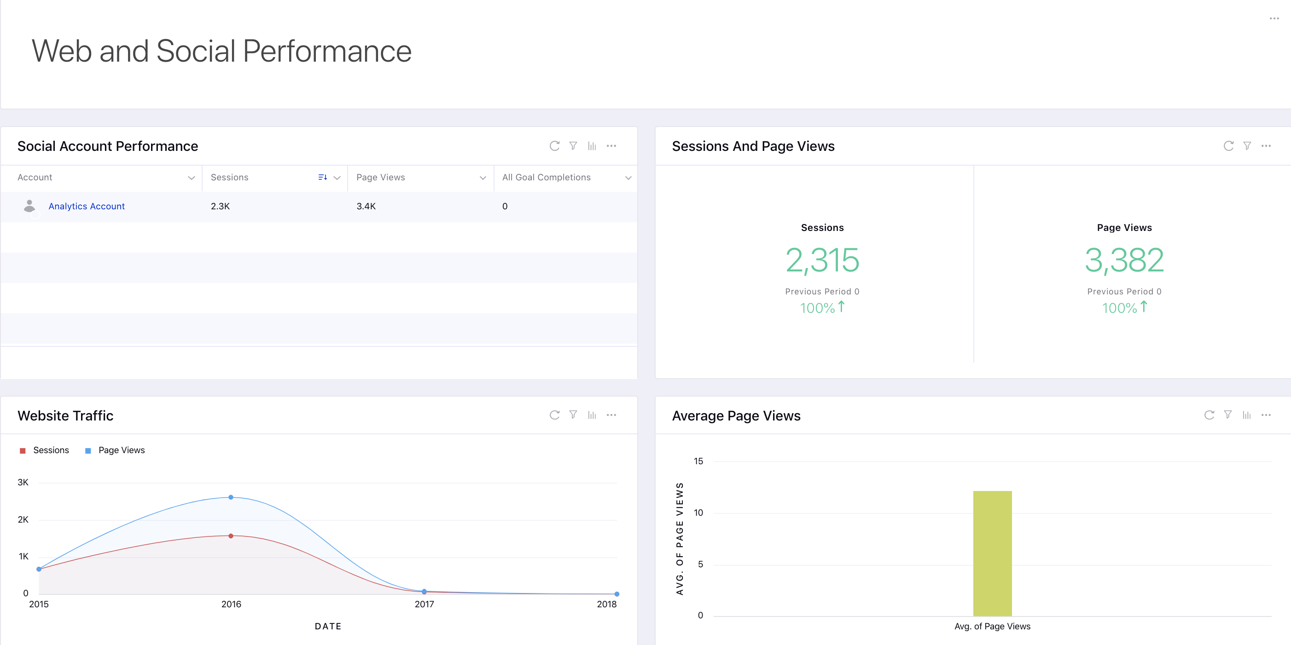The image size is (1291, 645).
Task: Click the Avg. of Page Views axis label
Action: [x=992, y=626]
